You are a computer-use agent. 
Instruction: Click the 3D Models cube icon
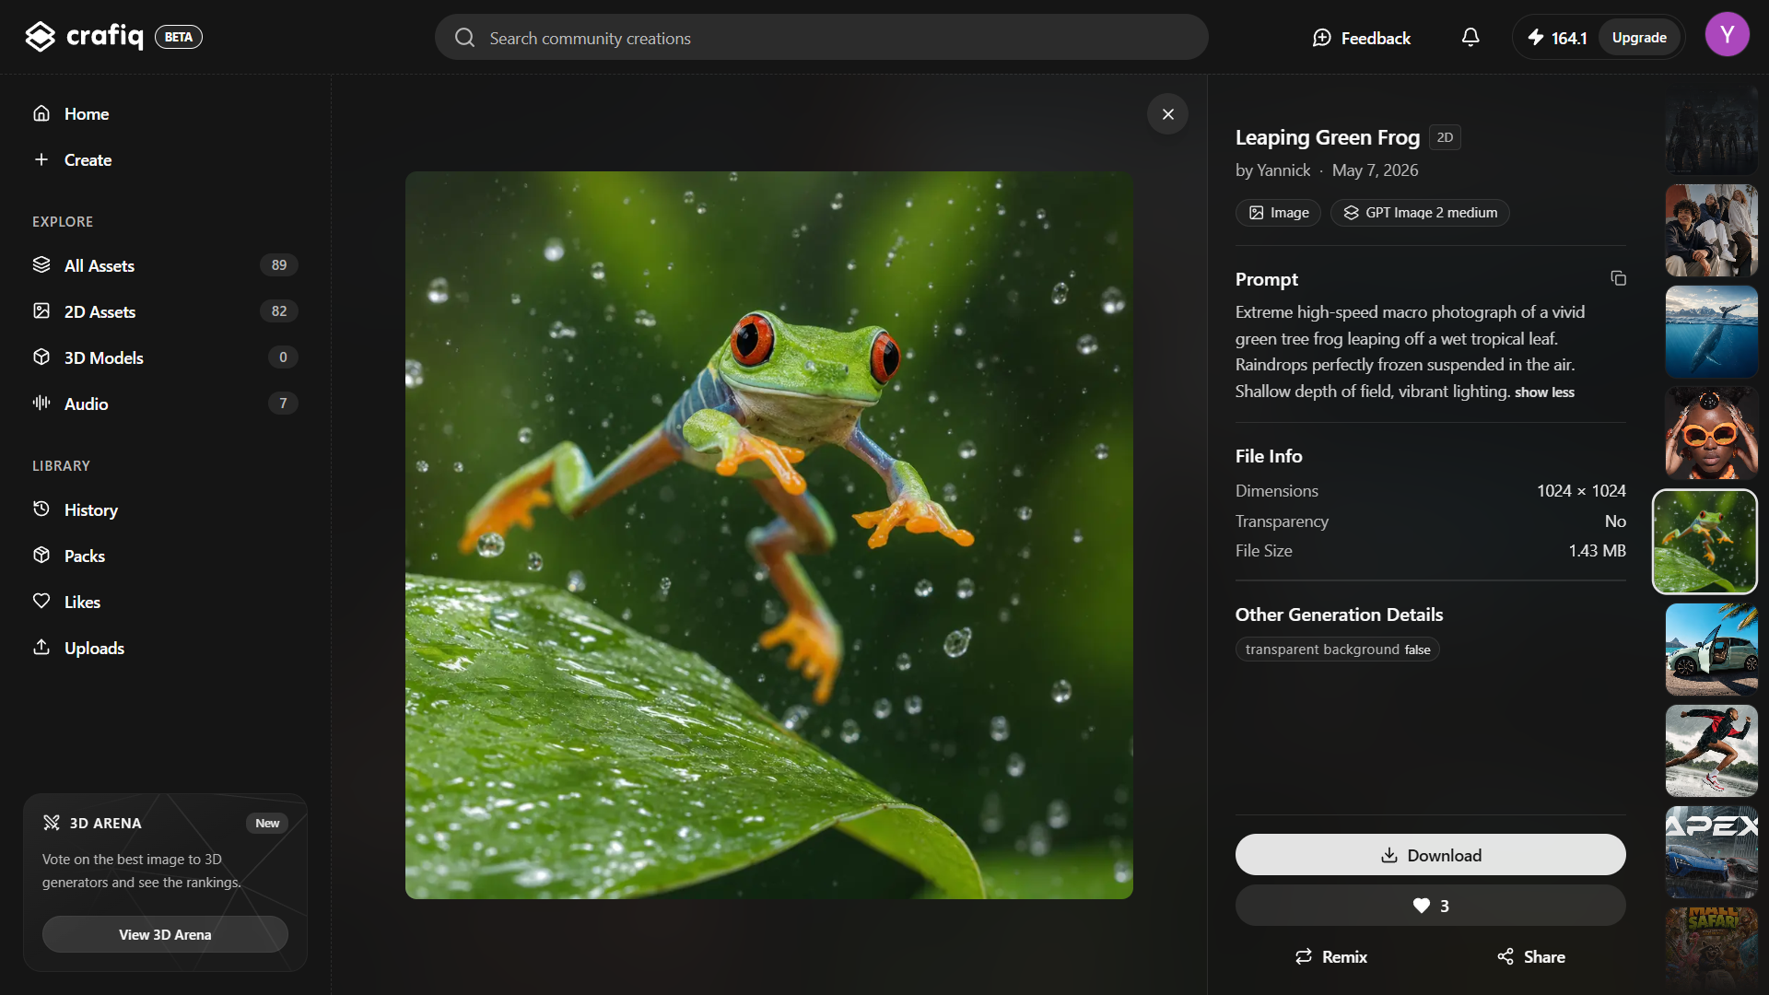(41, 357)
